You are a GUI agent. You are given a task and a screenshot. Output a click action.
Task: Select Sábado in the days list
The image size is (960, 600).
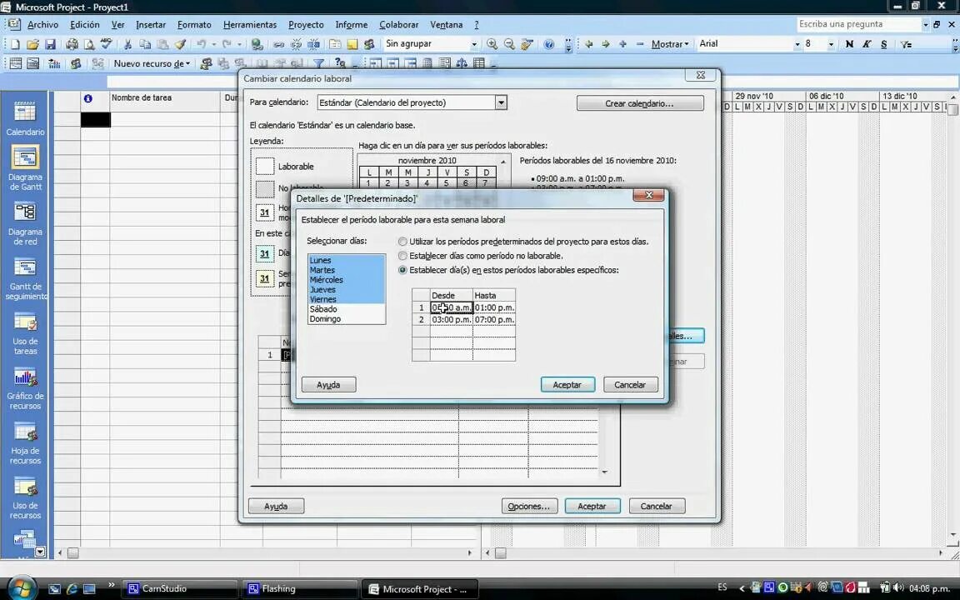coord(323,308)
